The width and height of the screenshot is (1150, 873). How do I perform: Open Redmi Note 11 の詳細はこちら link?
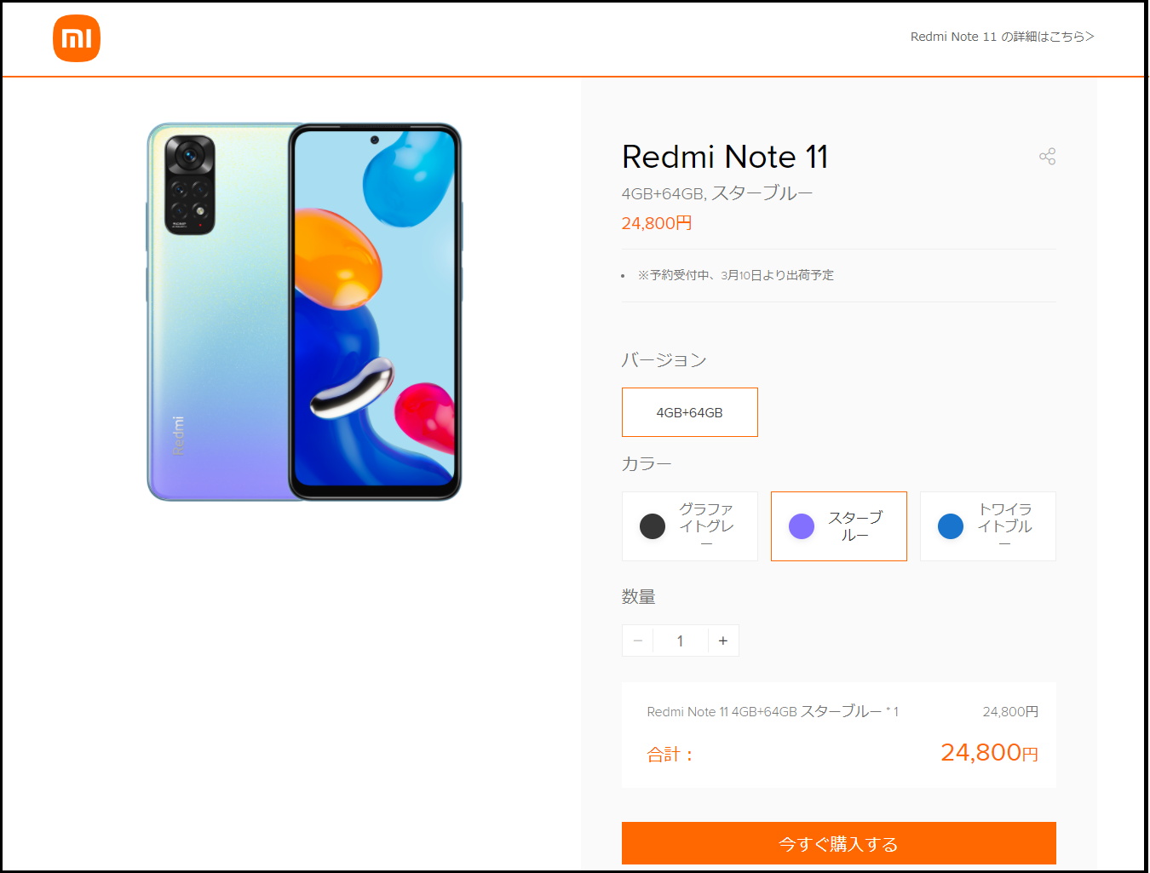pos(1002,37)
